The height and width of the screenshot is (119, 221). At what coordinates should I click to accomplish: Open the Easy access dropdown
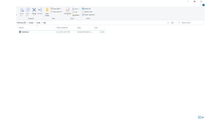click(x=56, y=12)
